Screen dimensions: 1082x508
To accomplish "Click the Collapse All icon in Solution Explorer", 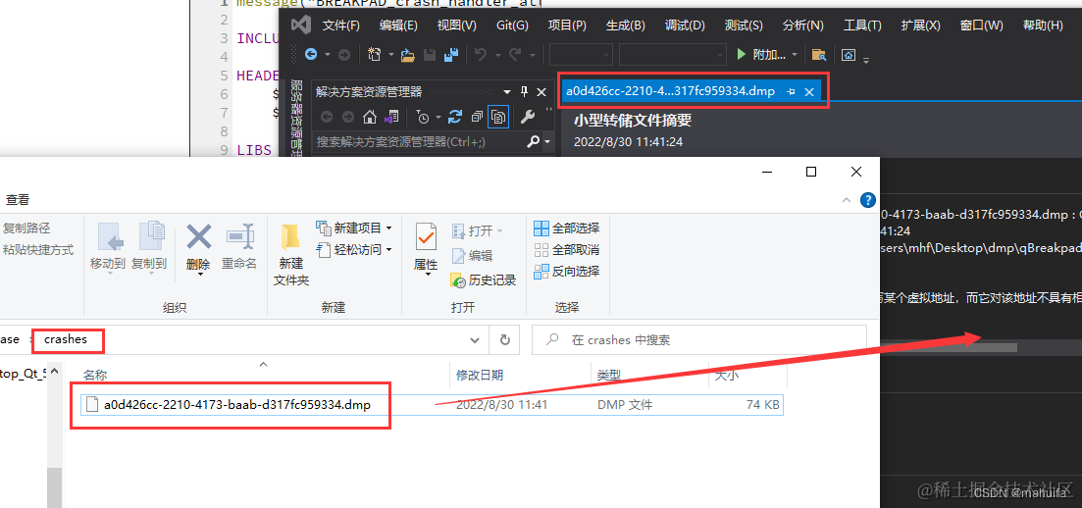I will pos(476,117).
